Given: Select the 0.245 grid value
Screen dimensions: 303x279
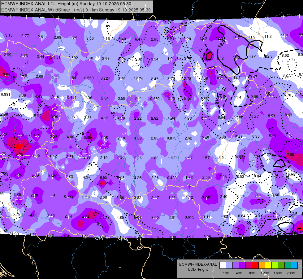Looking at the screenshot, I should click(x=206, y=197).
